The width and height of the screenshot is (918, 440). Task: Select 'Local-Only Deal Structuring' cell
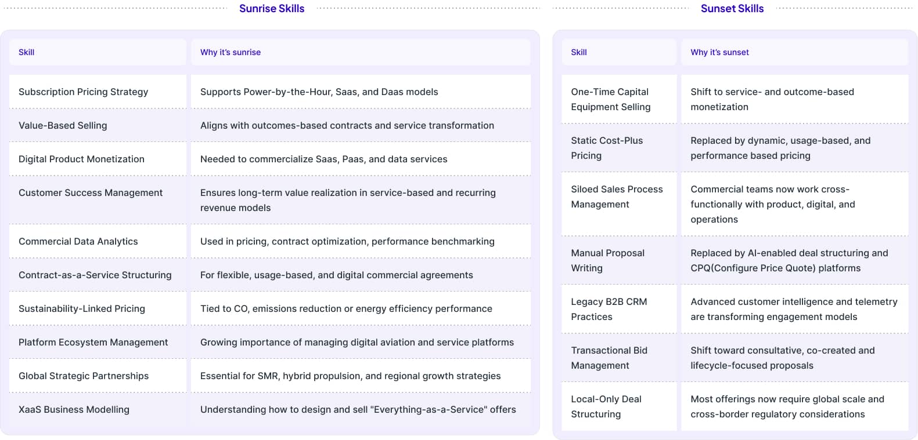(619, 406)
